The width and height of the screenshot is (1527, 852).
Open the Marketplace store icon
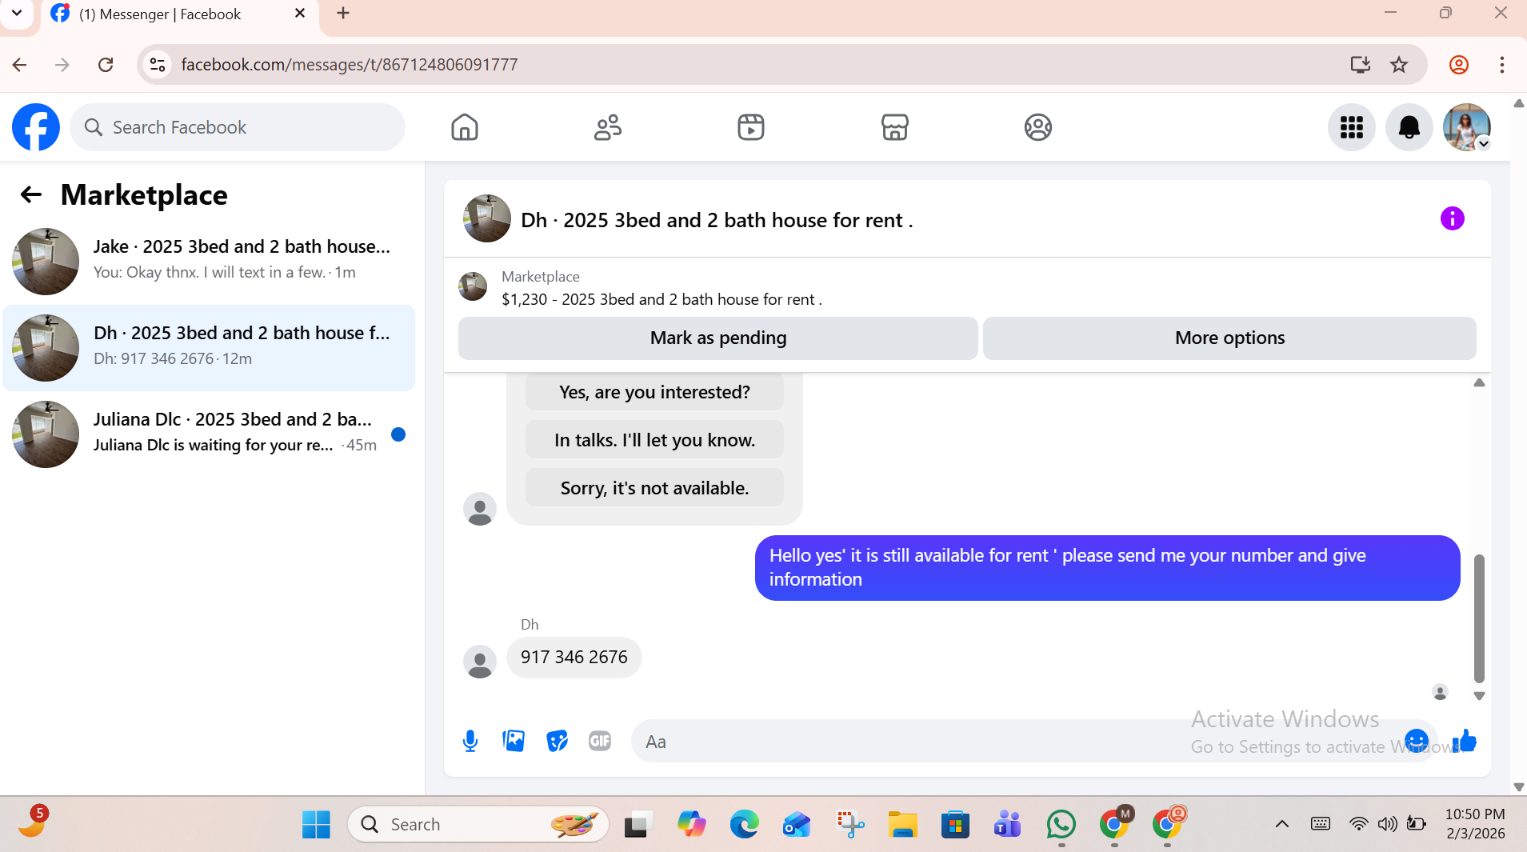894,127
